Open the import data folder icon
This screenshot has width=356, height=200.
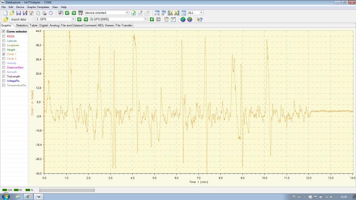point(6,20)
